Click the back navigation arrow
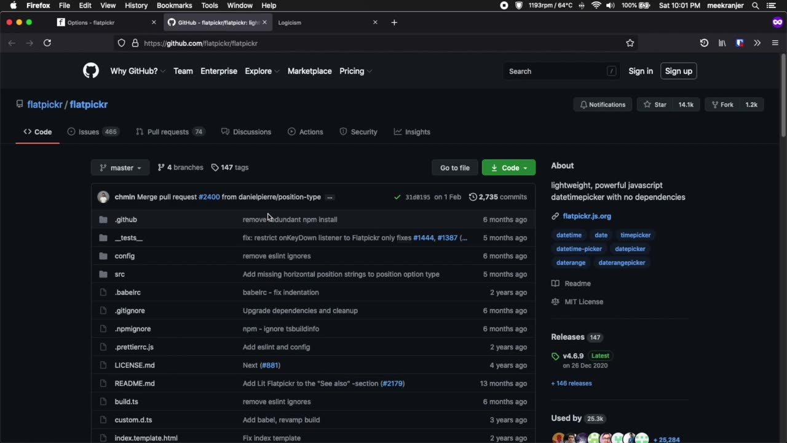787x443 pixels. [x=12, y=43]
